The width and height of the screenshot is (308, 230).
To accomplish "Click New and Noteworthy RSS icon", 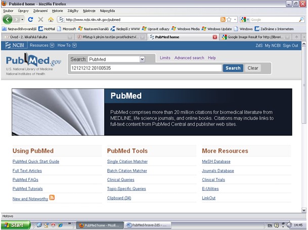I will pyautogui.click(x=52, y=198).
